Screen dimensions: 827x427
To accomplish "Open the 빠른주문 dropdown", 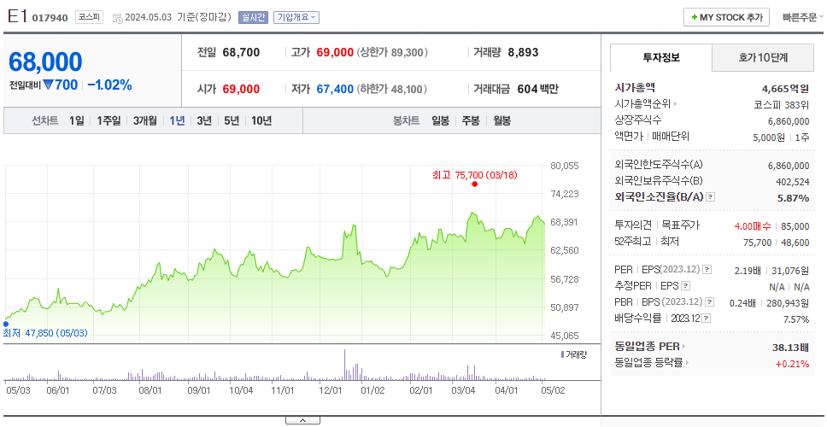I will pyautogui.click(x=803, y=17).
